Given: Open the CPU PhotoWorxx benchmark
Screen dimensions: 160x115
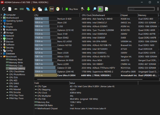Looking at the screenshot, I should [17, 74].
